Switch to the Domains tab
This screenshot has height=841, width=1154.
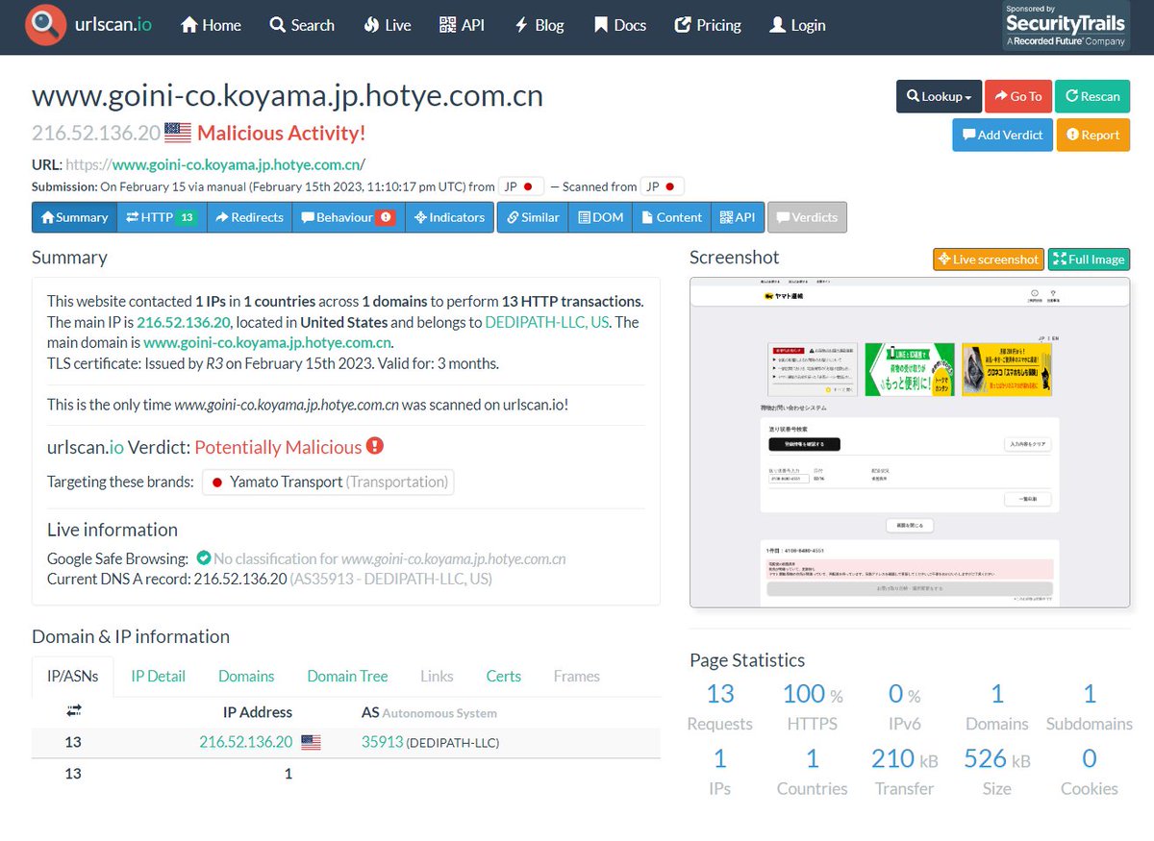point(246,676)
